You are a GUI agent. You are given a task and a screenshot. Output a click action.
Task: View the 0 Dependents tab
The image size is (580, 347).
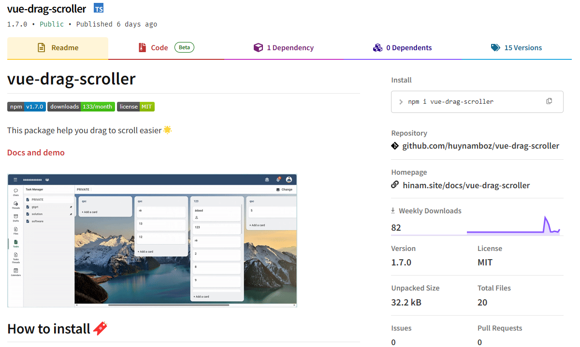click(x=402, y=48)
